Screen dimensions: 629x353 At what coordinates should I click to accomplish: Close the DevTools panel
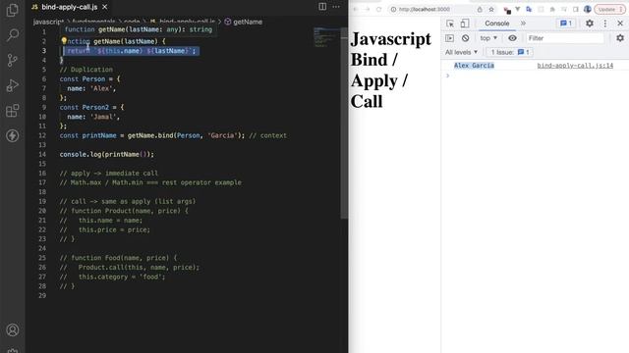click(x=620, y=24)
